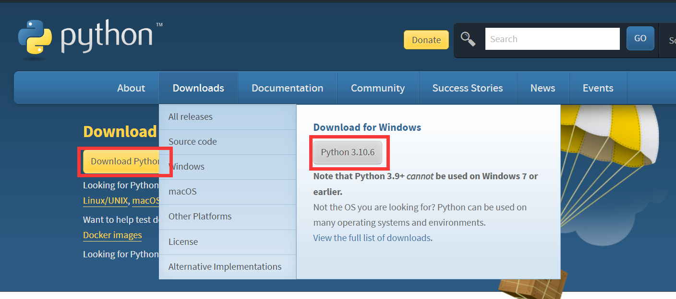Viewport: 676px width, 299px height.
Task: Open the Community nav menu
Action: click(378, 88)
